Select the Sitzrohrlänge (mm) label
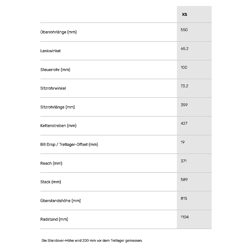 click(x=57, y=107)
